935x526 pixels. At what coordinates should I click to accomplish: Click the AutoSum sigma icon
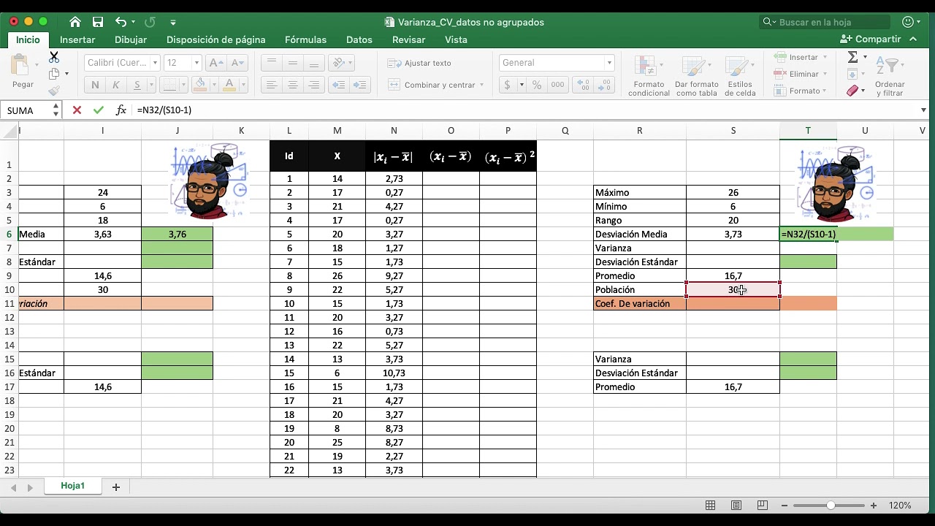tap(852, 57)
